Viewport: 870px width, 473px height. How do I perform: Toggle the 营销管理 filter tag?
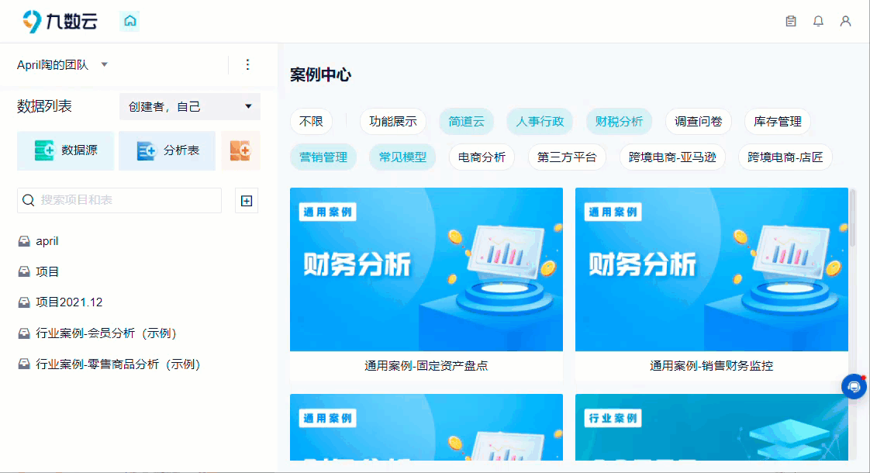click(x=323, y=157)
